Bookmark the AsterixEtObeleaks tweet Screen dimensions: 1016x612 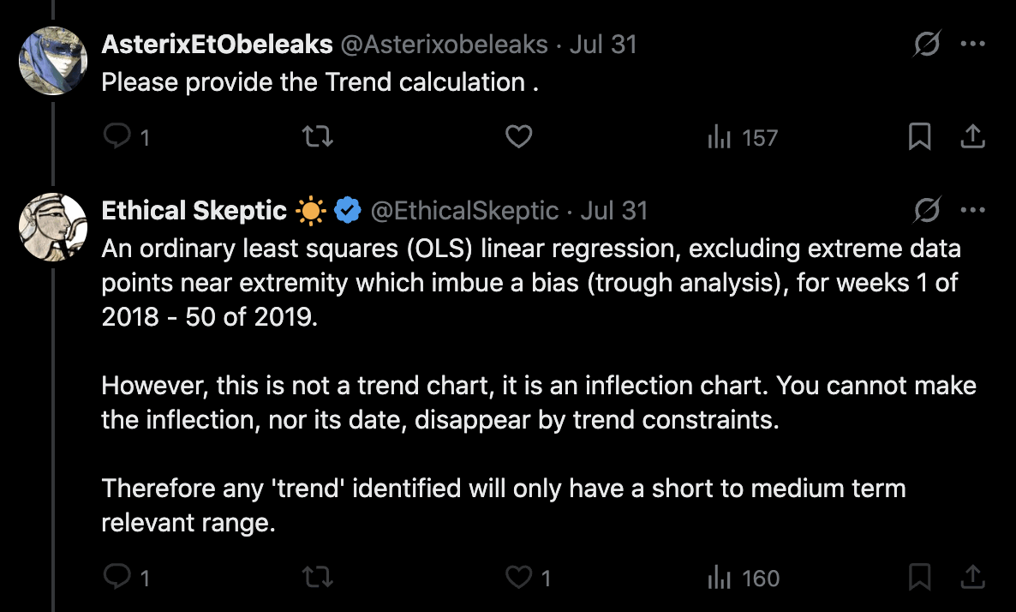919,137
